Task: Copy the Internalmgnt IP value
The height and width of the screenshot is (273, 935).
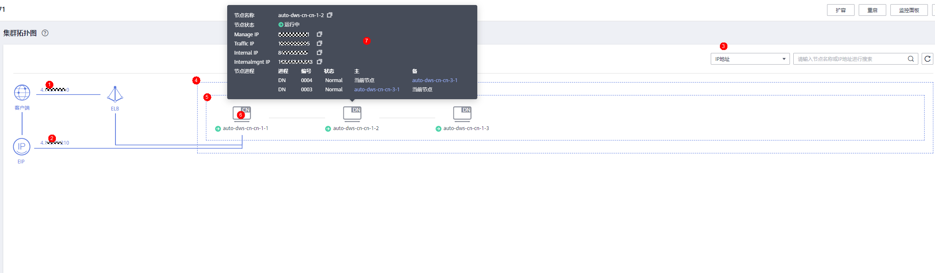Action: point(319,62)
